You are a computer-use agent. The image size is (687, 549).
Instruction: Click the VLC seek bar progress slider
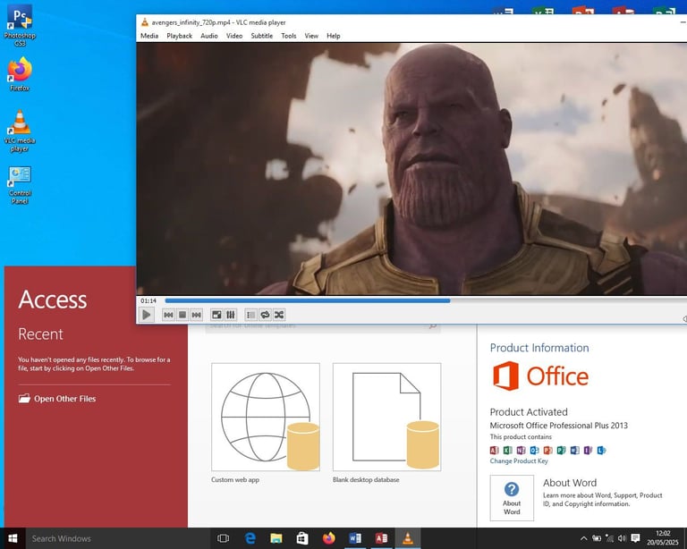(425, 300)
